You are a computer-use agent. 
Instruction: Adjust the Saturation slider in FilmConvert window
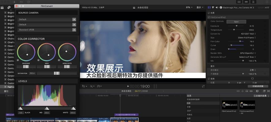[57, 74]
